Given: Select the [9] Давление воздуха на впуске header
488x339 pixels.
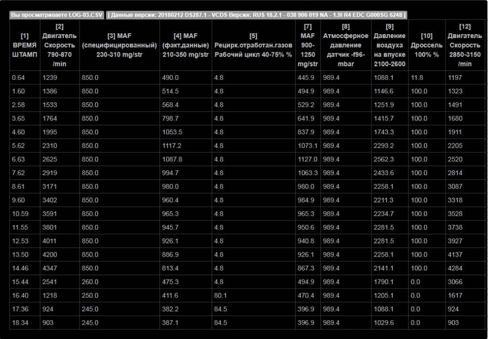Looking at the screenshot, I should 389,45.
